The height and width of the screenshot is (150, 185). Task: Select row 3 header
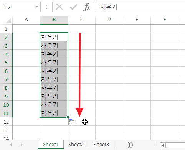tap(6, 46)
